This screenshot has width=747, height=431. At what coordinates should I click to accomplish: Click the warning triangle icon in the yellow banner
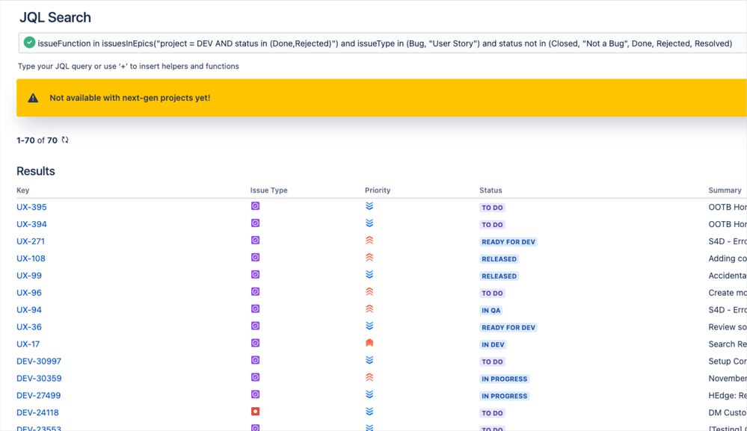tap(33, 98)
